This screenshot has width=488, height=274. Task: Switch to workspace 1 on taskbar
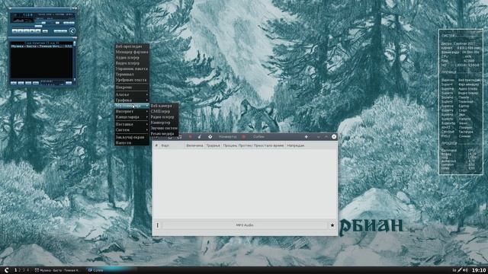point(15,270)
